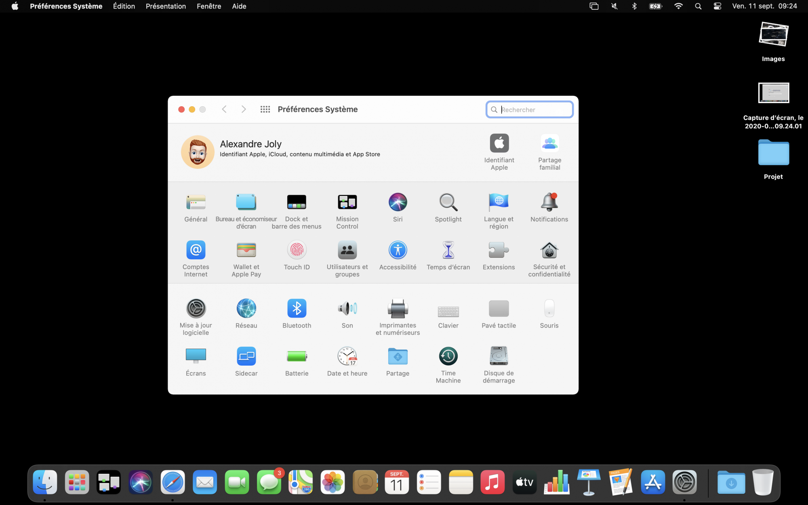Screen dimensions: 808x505
Task: Open Safari from the Dock
Action: click(x=173, y=482)
